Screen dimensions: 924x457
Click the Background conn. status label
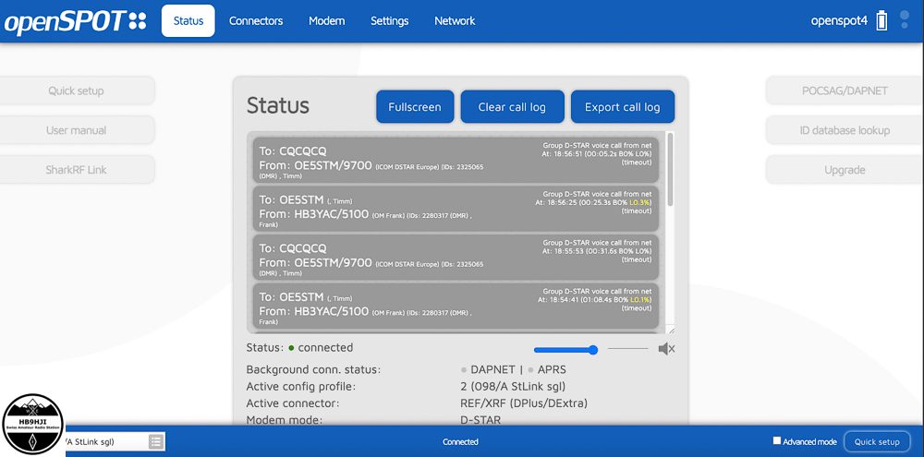click(313, 370)
